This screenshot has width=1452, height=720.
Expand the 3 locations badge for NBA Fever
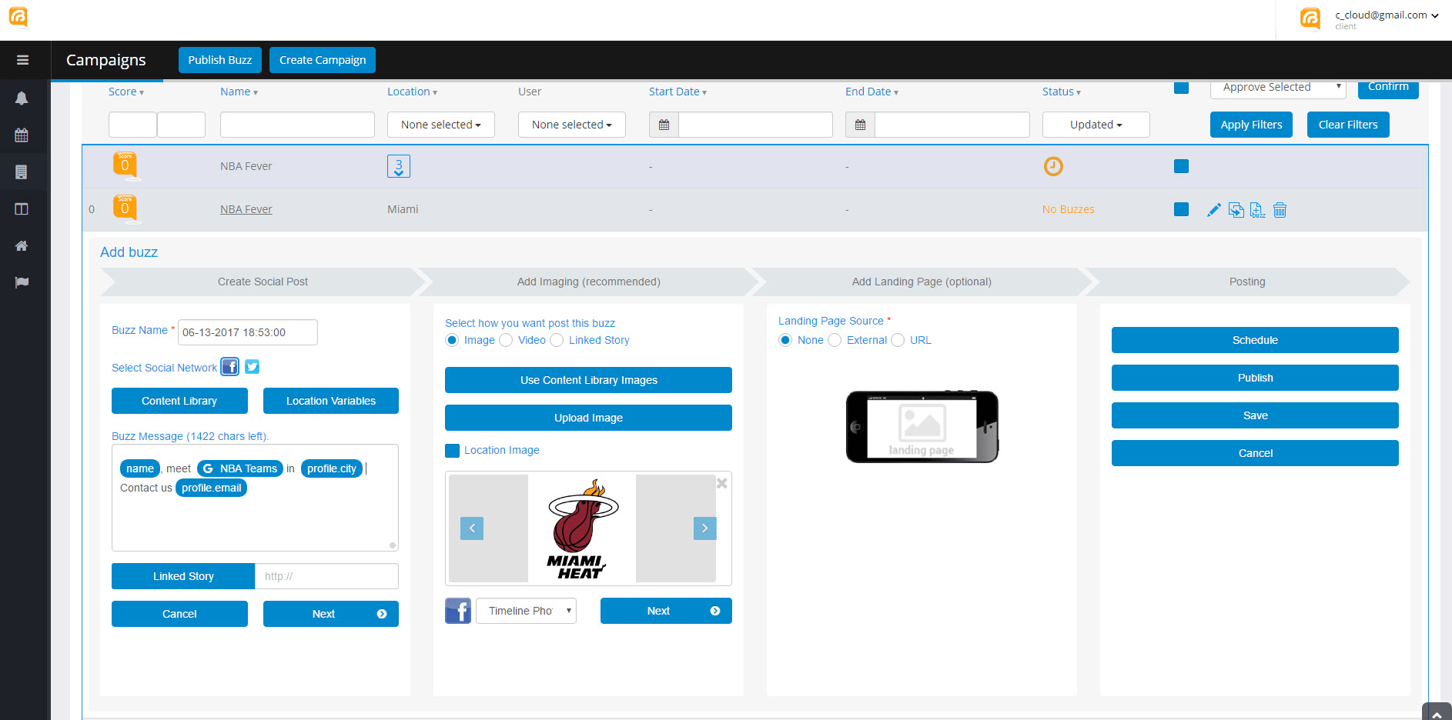399,166
